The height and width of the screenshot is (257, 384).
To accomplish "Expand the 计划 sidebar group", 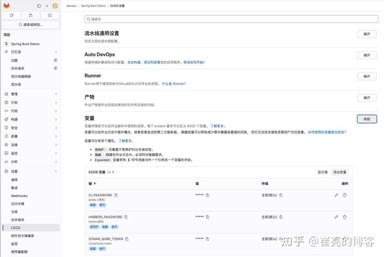I will click(56, 102).
